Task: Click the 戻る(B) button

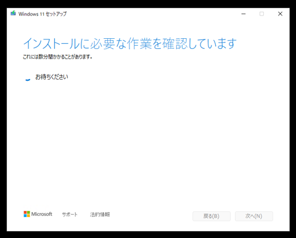Action: coord(212,216)
